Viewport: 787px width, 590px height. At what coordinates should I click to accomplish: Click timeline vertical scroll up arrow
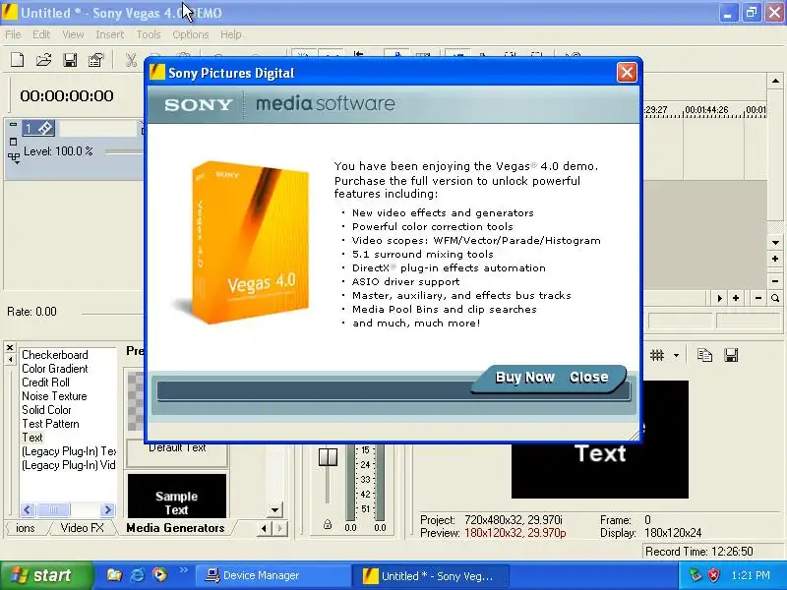tap(775, 81)
